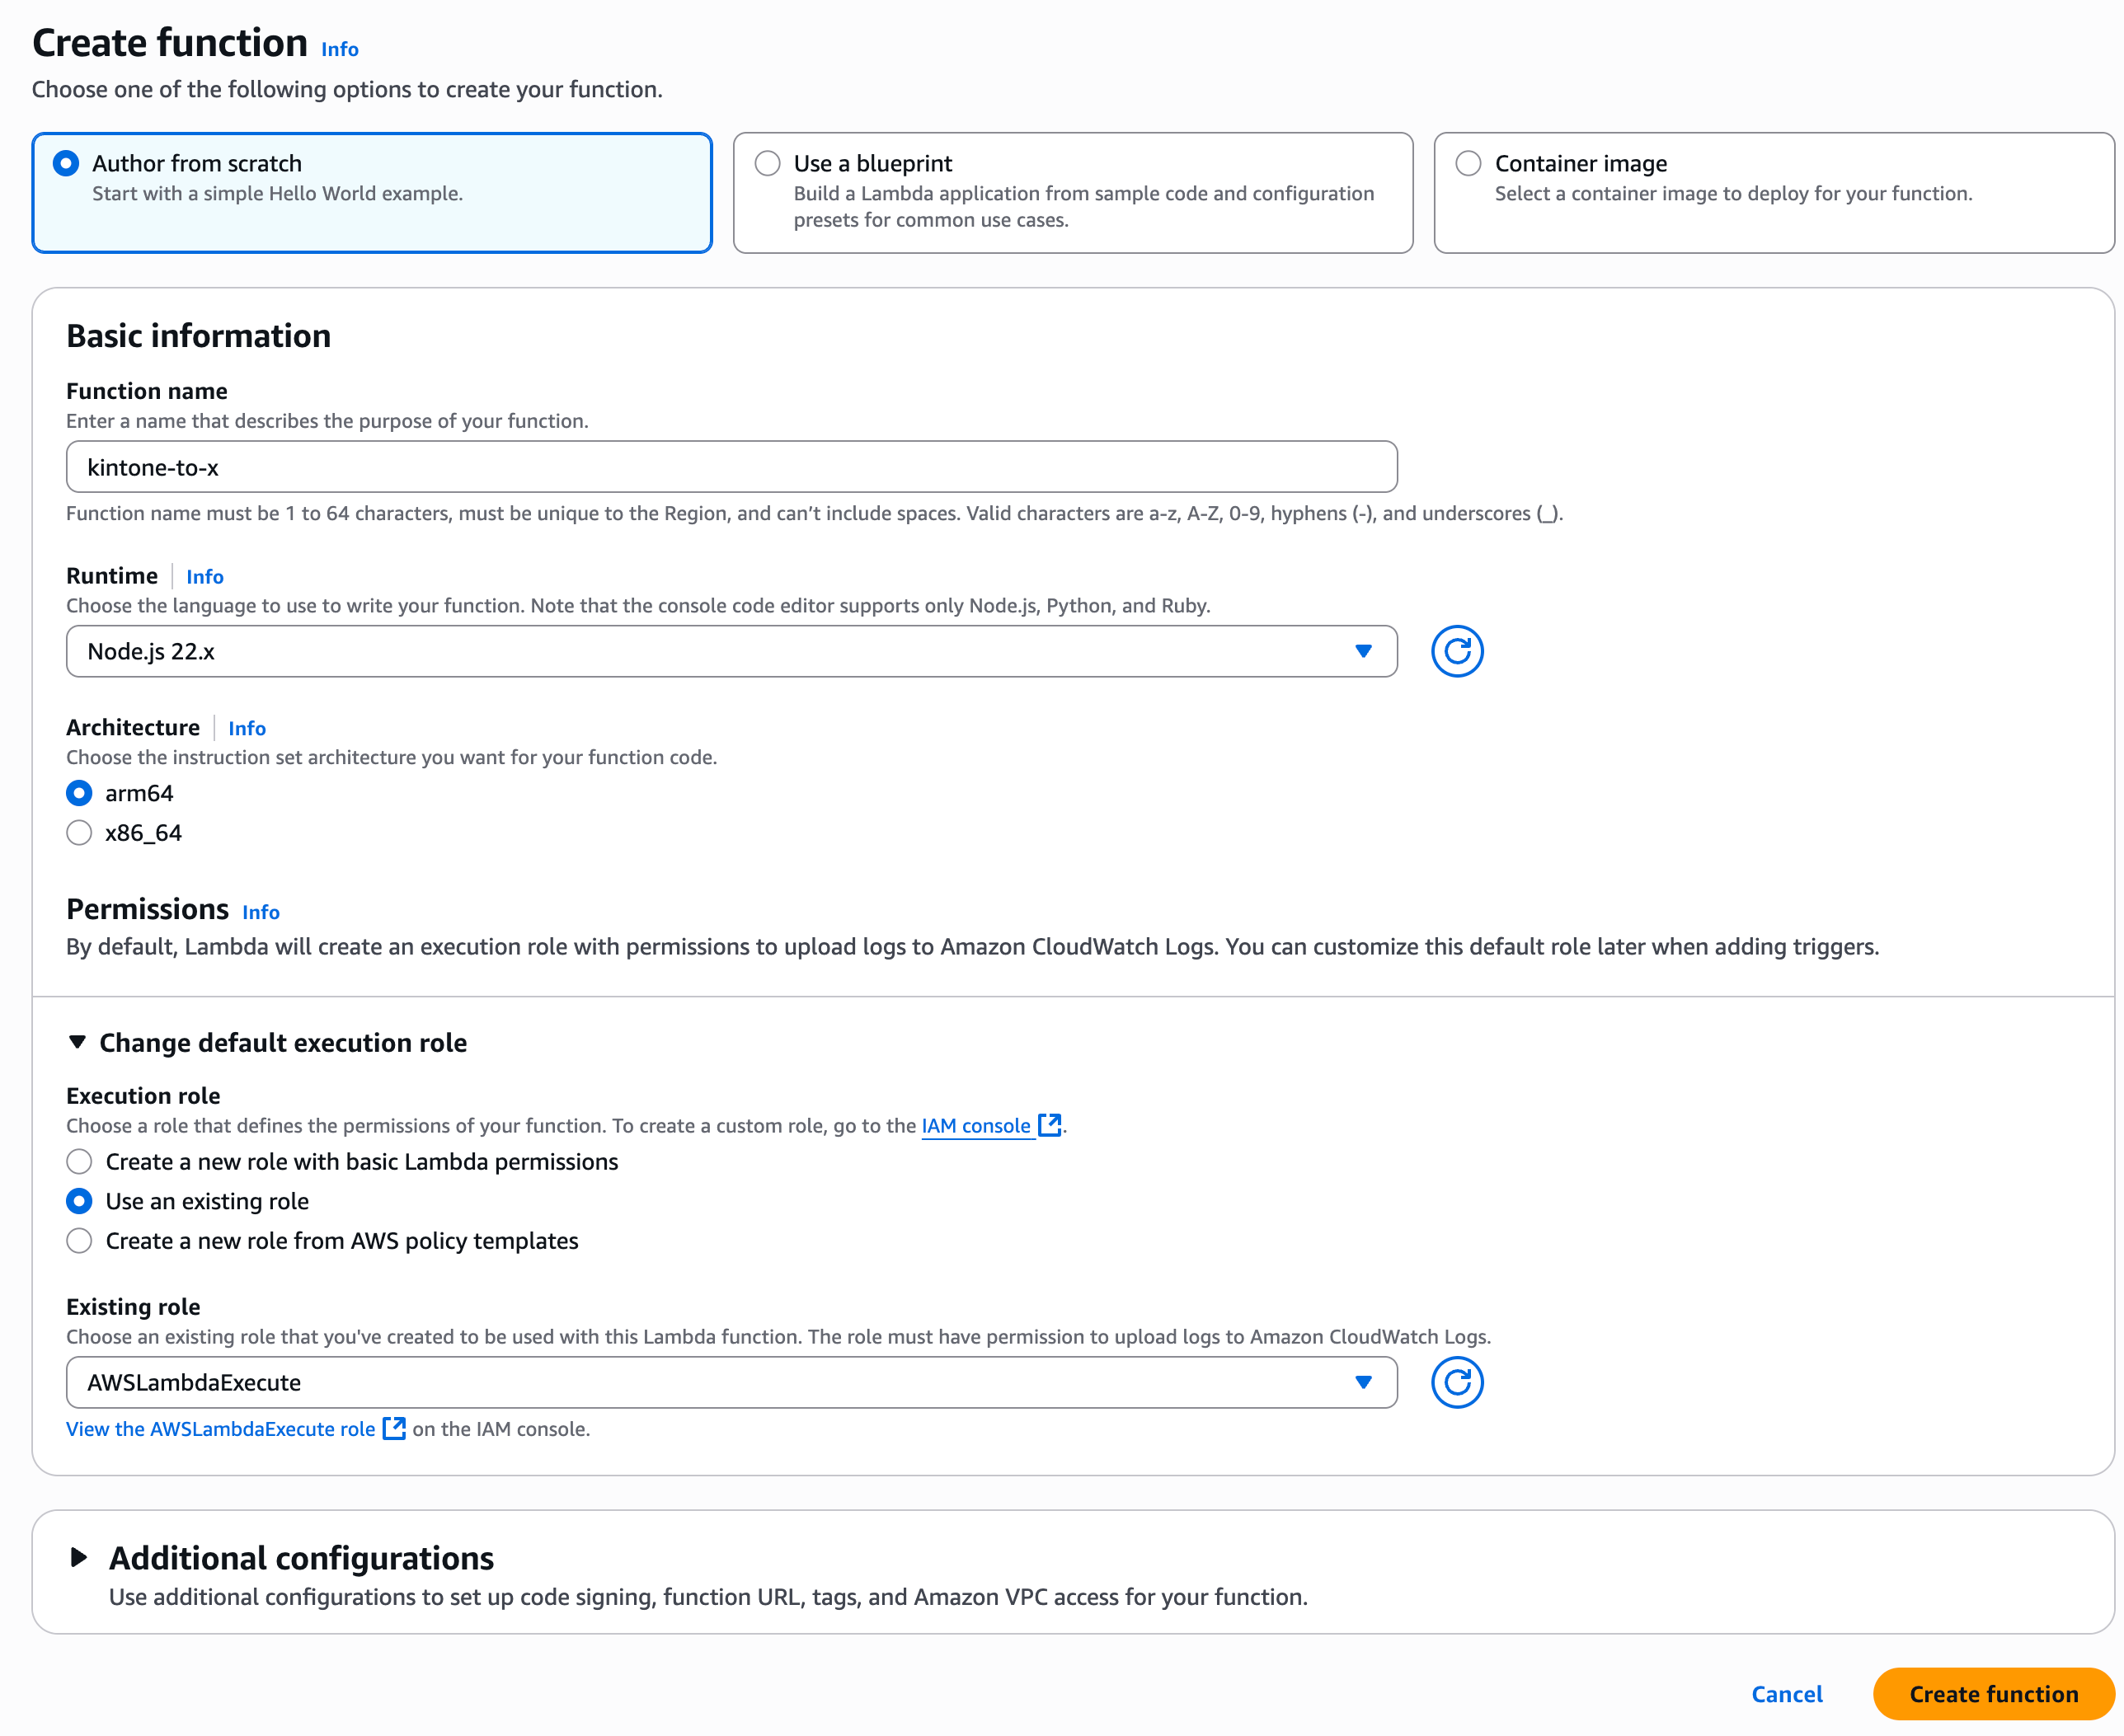
Task: Open the Info link beside Permissions
Action: [x=260, y=911]
